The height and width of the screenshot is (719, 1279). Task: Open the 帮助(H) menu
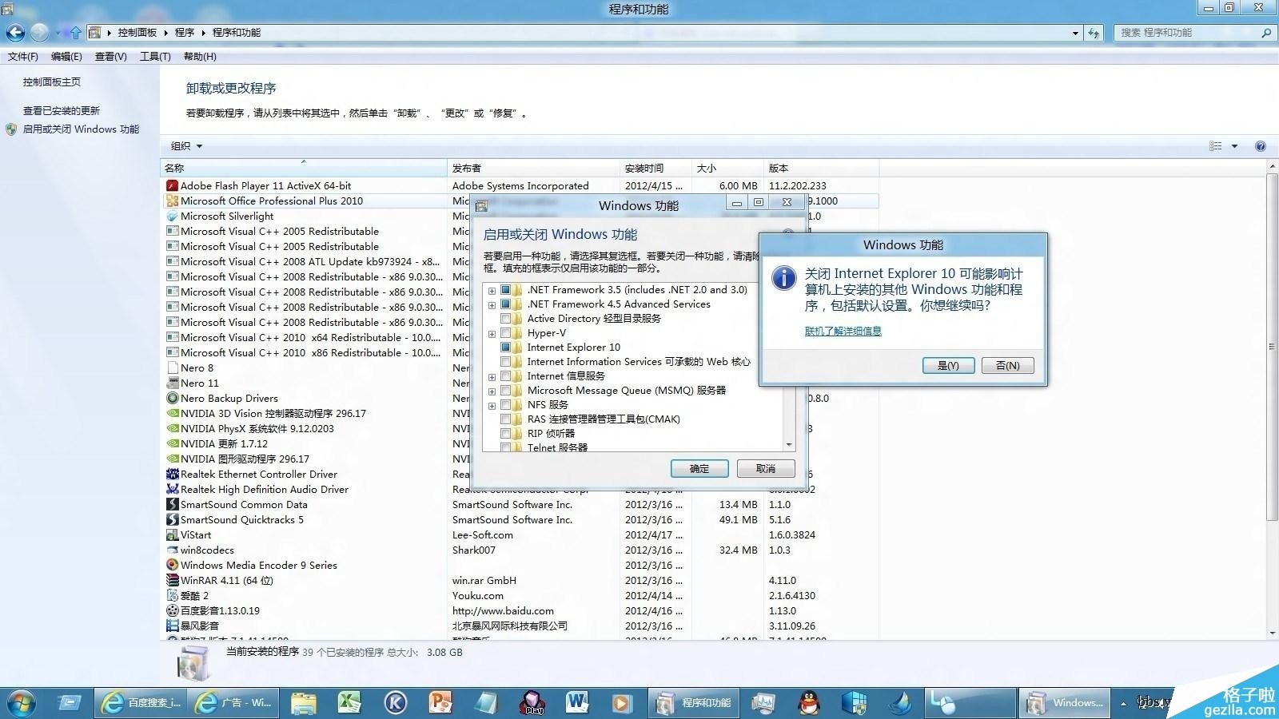click(200, 57)
